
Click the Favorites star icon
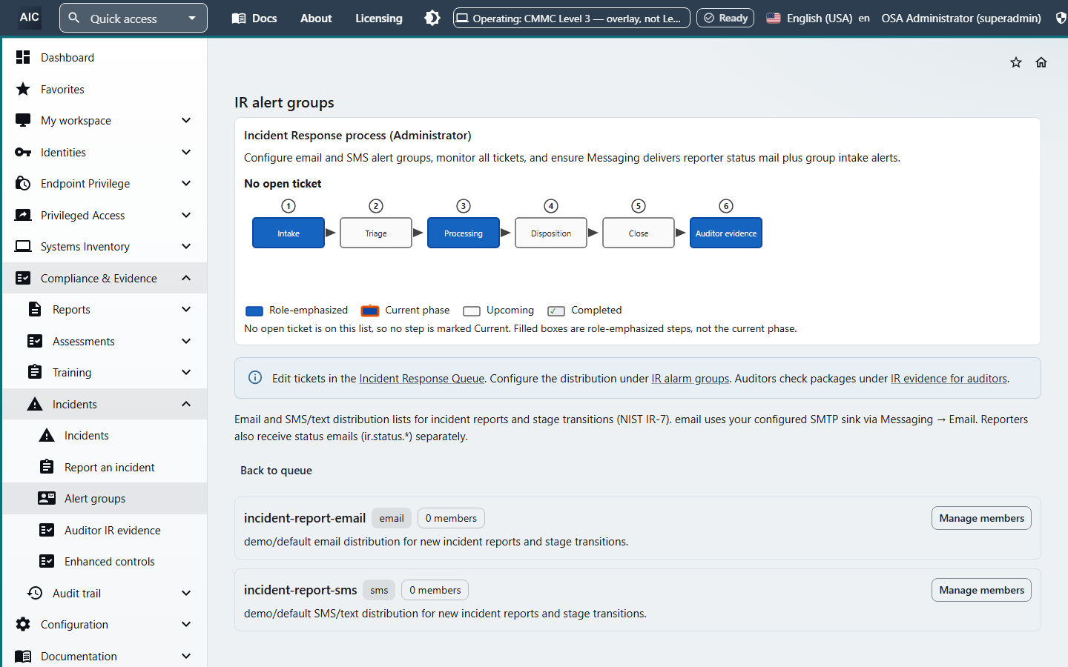click(x=23, y=89)
